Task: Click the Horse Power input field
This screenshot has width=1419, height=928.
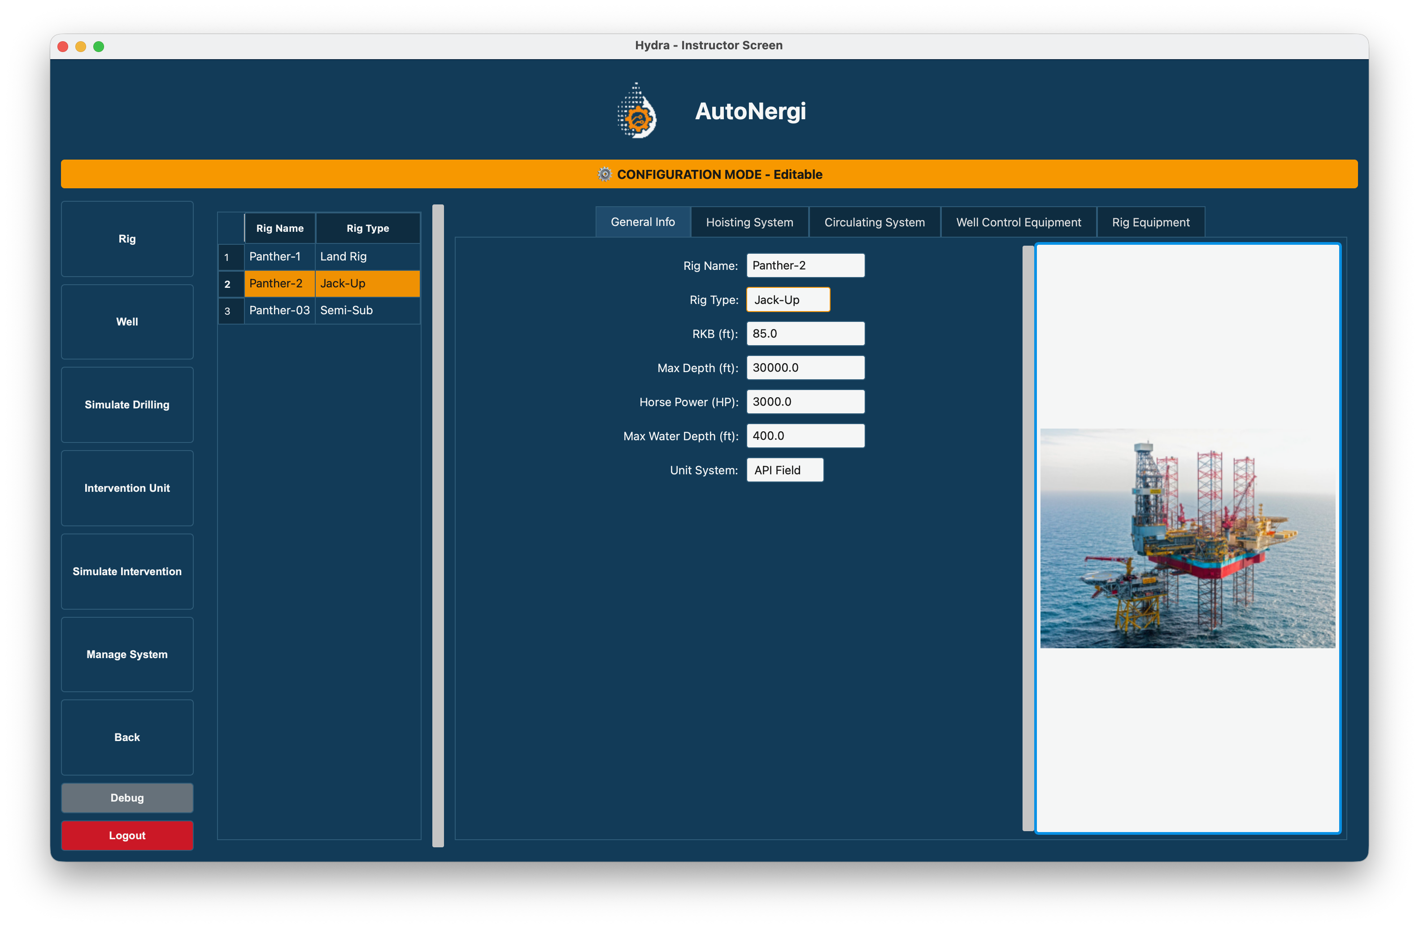Action: click(805, 402)
